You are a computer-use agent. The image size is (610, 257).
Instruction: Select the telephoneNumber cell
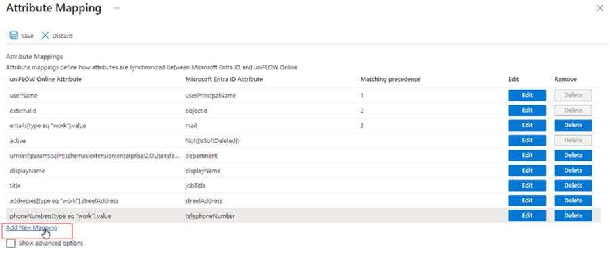tap(210, 216)
